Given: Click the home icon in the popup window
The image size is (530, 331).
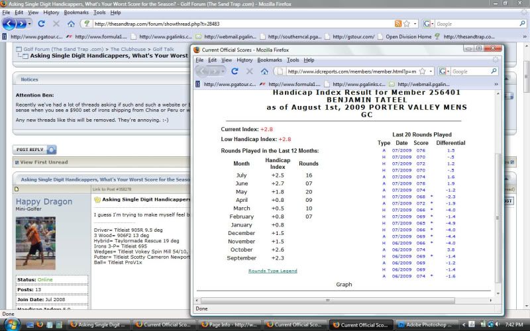Looking at the screenshot, I should [x=263, y=71].
